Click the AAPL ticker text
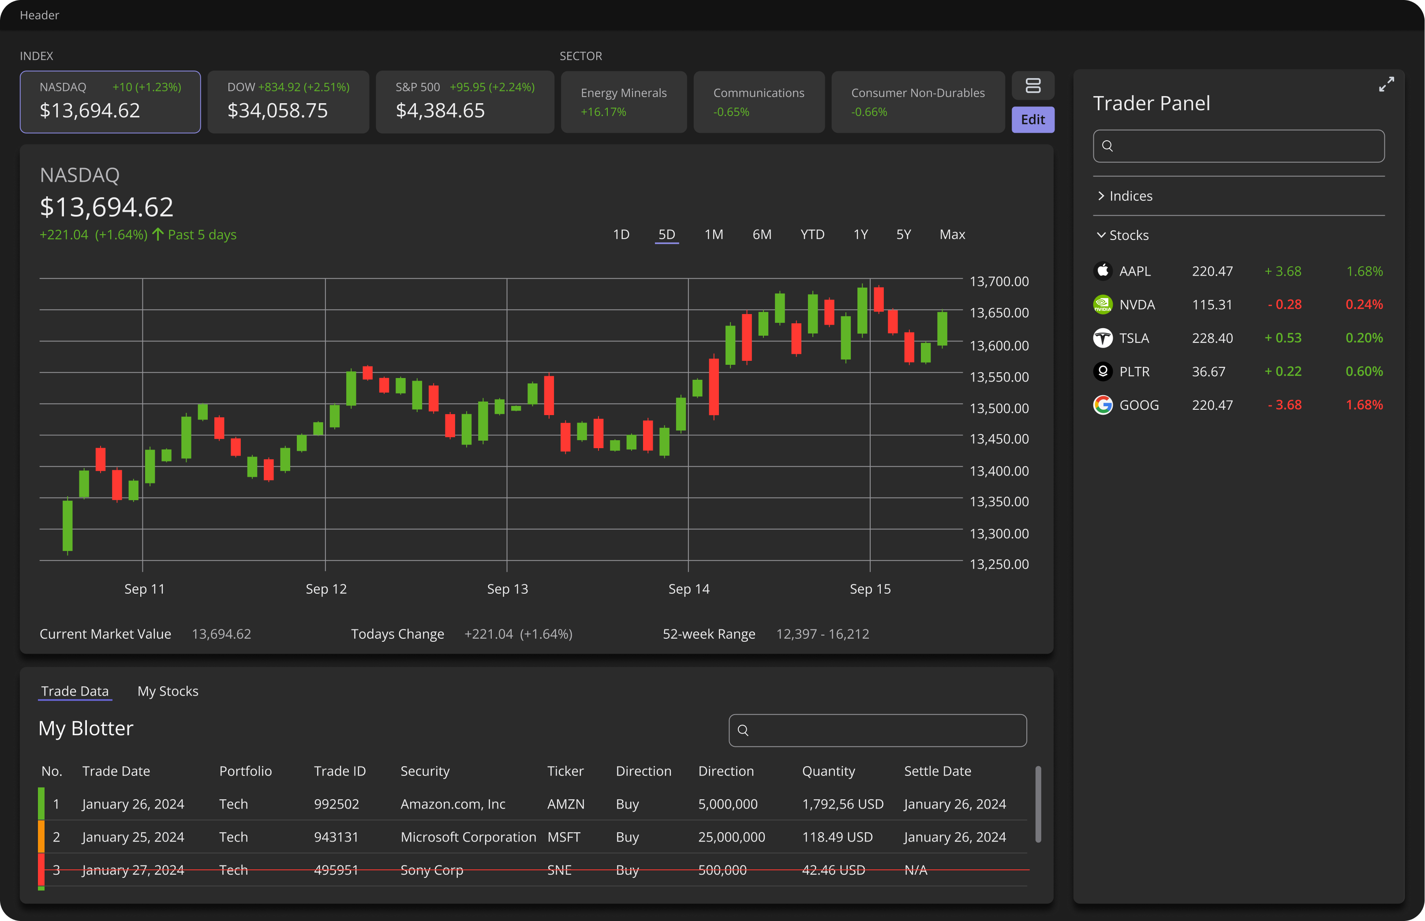This screenshot has width=1425, height=921. point(1134,271)
